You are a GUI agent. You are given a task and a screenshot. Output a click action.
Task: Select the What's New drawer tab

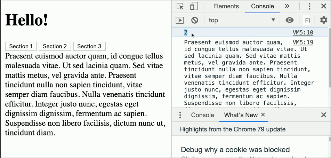(241, 115)
